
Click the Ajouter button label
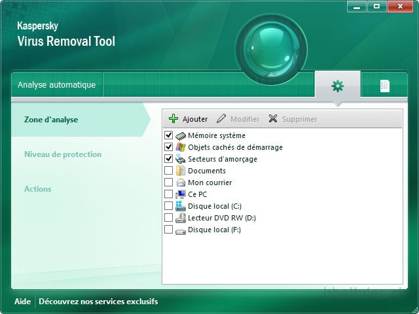(x=195, y=119)
